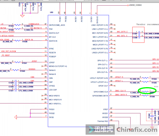Select the R1536 resistor designator
The width and height of the screenshot is (159, 136).
pyautogui.click(x=25, y=42)
